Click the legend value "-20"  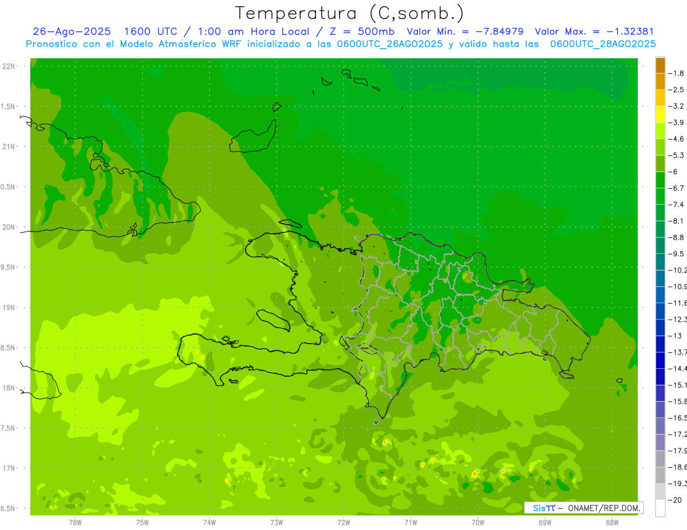click(x=676, y=499)
